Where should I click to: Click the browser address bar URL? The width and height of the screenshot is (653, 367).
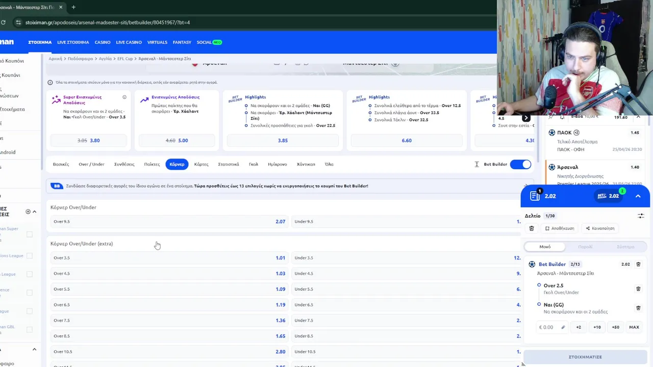108,22
